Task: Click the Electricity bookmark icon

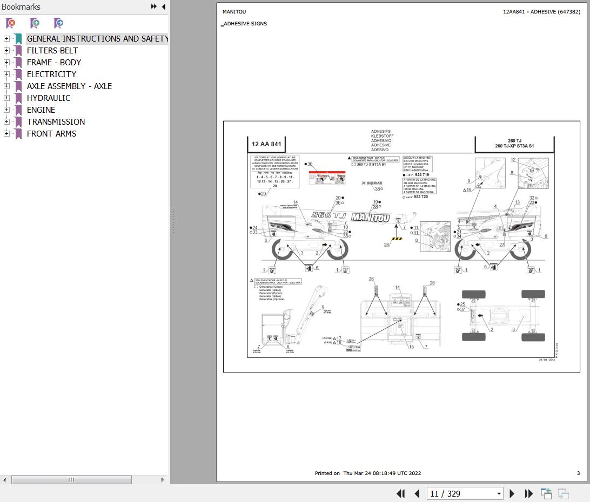Action: (x=18, y=74)
